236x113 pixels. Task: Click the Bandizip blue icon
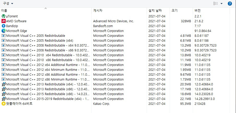[x=4, y=26]
